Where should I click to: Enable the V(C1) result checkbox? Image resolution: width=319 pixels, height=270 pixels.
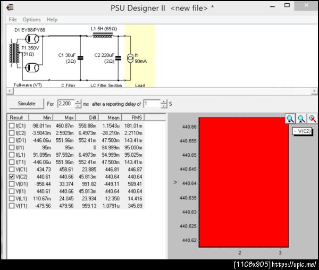12,170
